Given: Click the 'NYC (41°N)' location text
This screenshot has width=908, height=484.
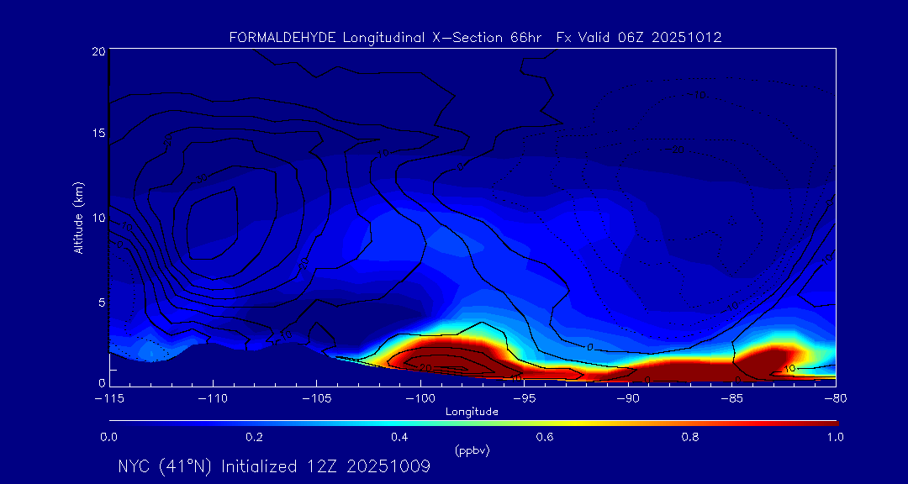Looking at the screenshot, I should click(x=165, y=466).
